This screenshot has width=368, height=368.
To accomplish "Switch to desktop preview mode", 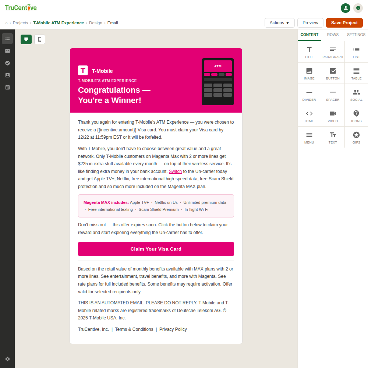I will [x=26, y=39].
